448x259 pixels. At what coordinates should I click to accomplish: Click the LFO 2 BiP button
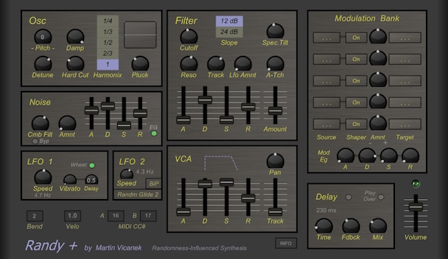[154, 184]
